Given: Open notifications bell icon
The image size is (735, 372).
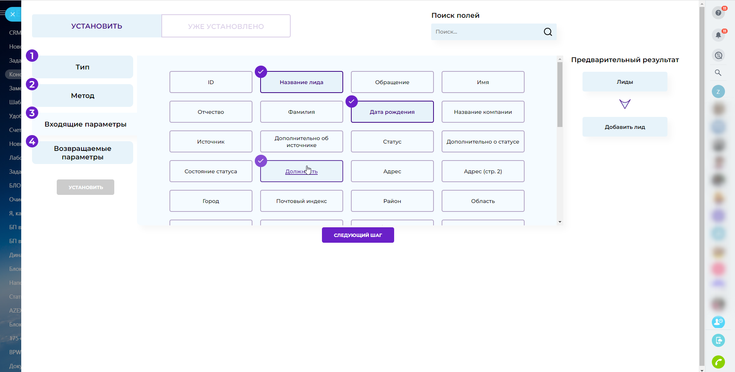Looking at the screenshot, I should point(718,35).
